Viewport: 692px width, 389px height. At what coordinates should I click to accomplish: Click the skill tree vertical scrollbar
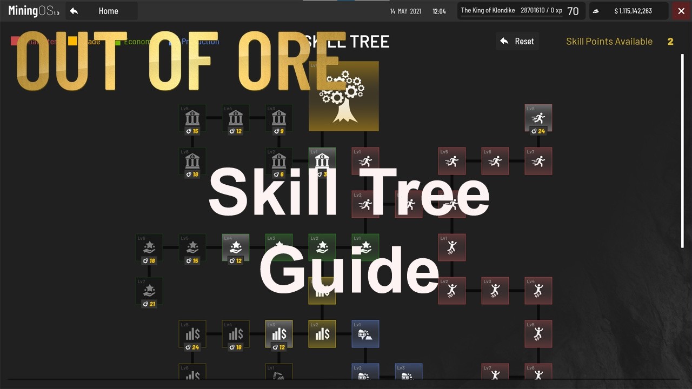tap(682, 151)
